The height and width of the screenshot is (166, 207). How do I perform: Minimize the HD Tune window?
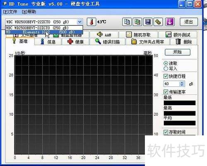pos(182,4)
